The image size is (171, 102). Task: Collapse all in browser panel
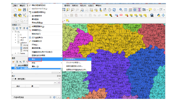click(x=24, y=28)
